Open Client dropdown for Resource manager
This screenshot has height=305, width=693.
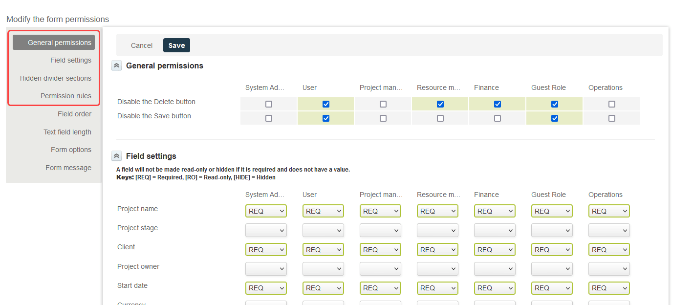[437, 250]
